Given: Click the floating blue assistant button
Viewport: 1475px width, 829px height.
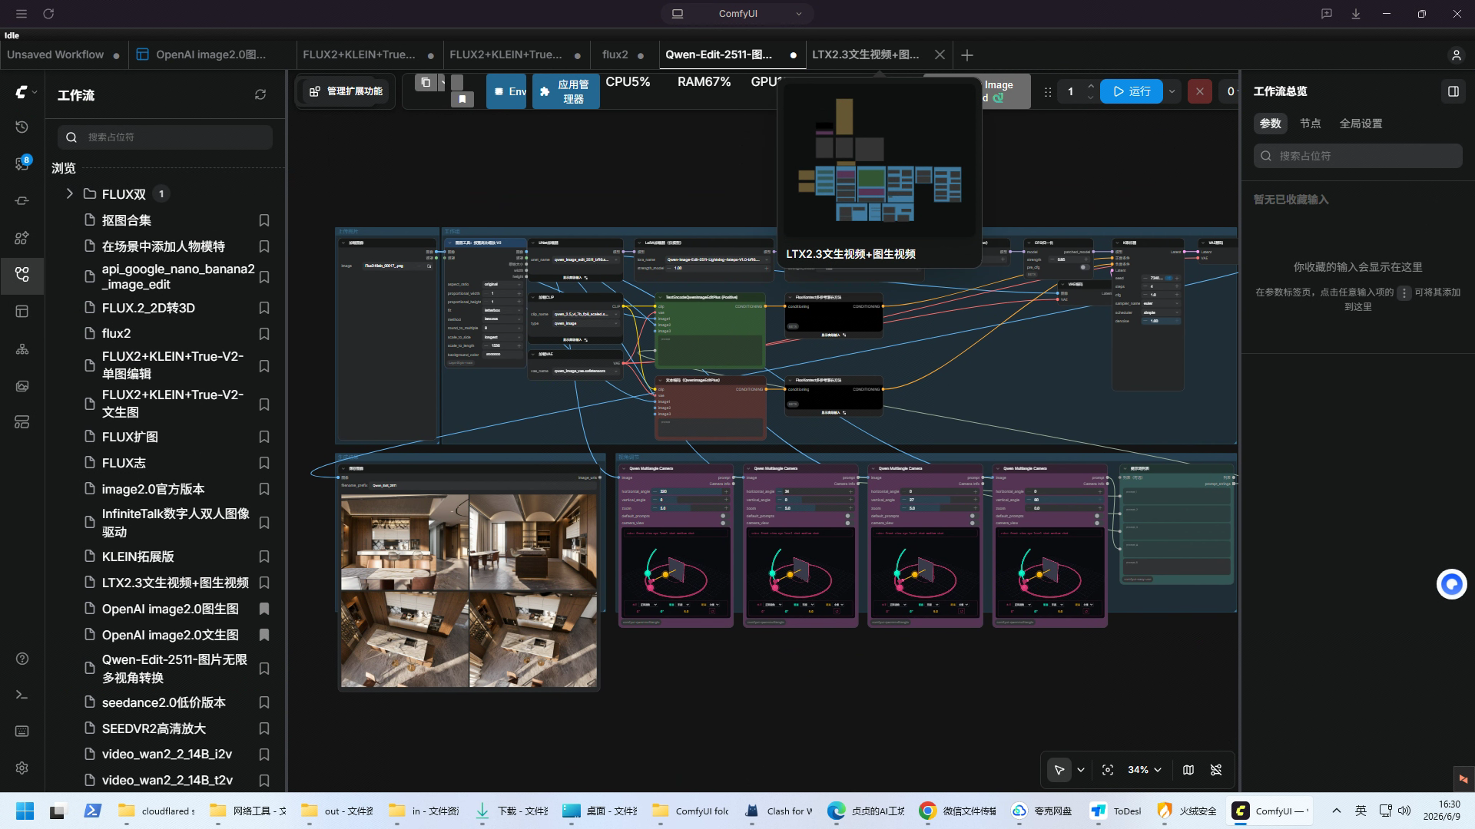Looking at the screenshot, I should (x=1451, y=584).
